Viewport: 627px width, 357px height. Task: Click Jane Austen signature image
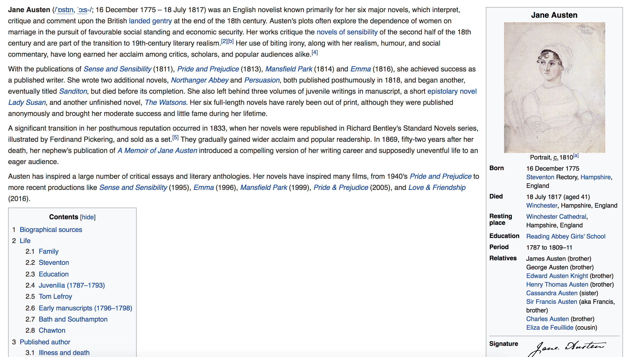(x=567, y=348)
